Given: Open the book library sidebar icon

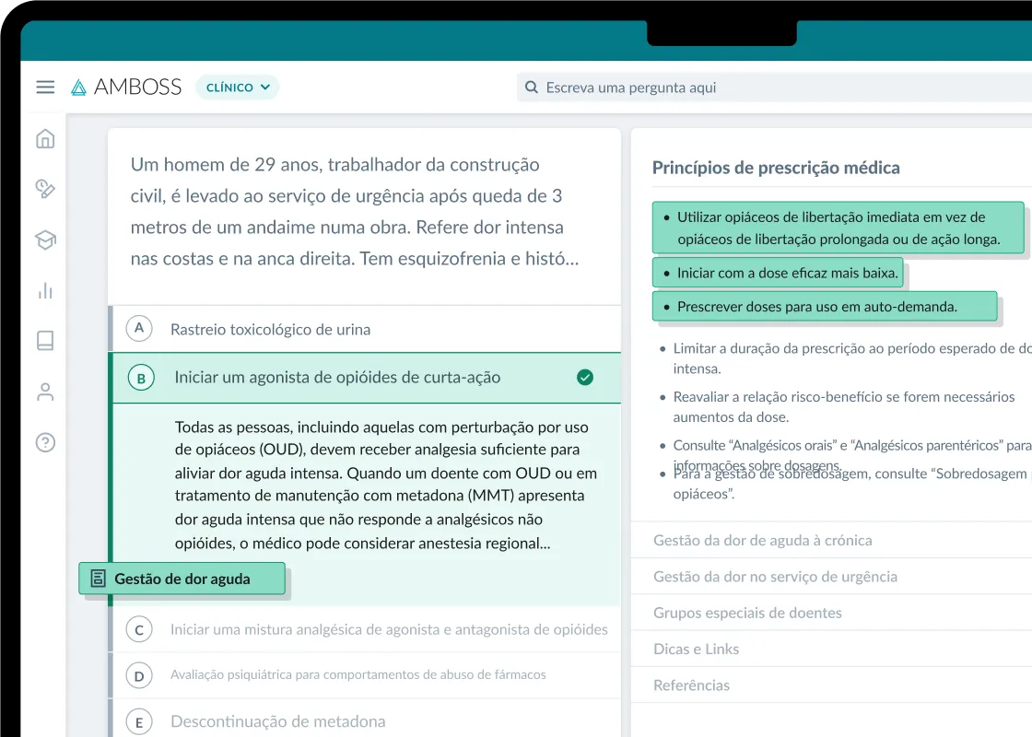Looking at the screenshot, I should point(45,341).
